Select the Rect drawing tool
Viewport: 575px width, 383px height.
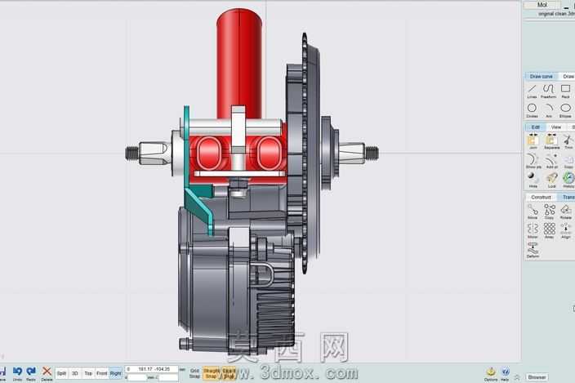(565, 91)
